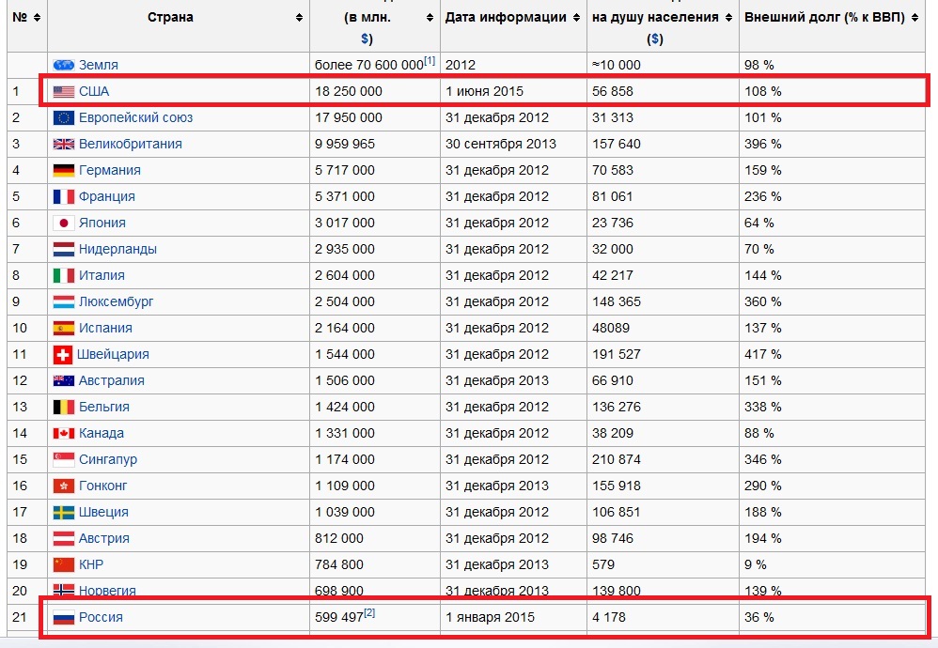Click the Japan flag icon
This screenshot has width=938, height=648.
64,223
